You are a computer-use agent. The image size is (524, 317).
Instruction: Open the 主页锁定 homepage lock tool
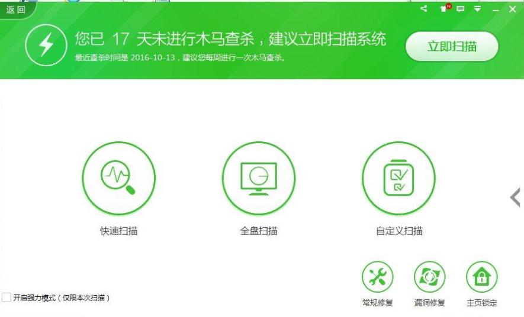(x=481, y=277)
